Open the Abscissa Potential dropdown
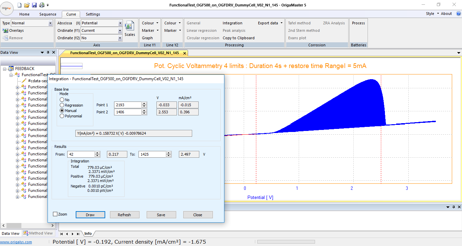The height and width of the screenshot is (246, 462). coord(120,23)
